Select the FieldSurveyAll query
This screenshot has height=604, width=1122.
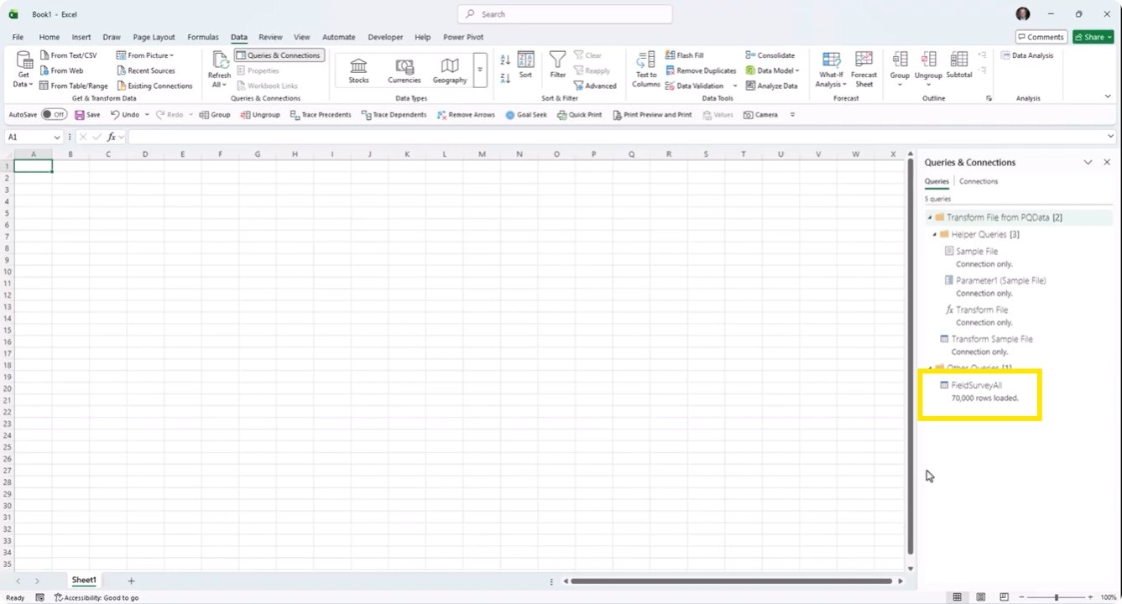tap(976, 386)
